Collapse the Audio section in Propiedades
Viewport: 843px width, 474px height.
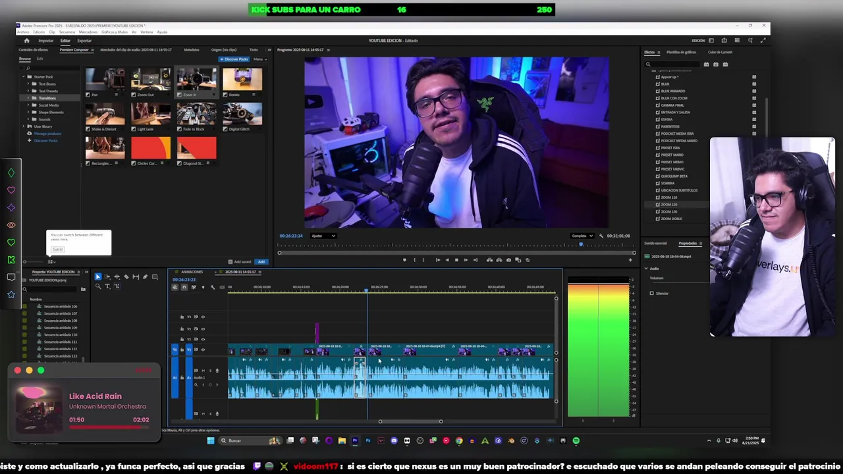pos(646,269)
